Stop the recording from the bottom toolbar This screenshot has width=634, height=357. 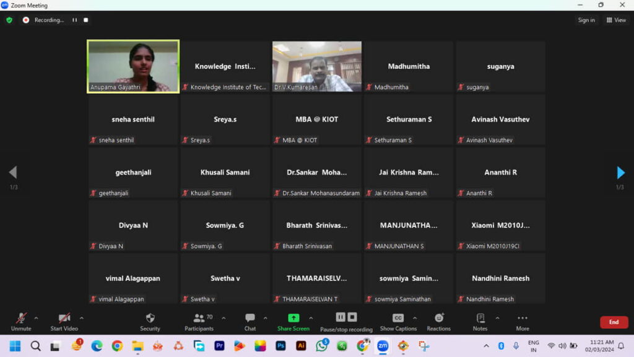coord(352,317)
